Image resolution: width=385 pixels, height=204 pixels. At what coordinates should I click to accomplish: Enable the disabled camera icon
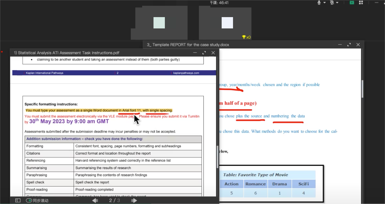pos(332,3)
